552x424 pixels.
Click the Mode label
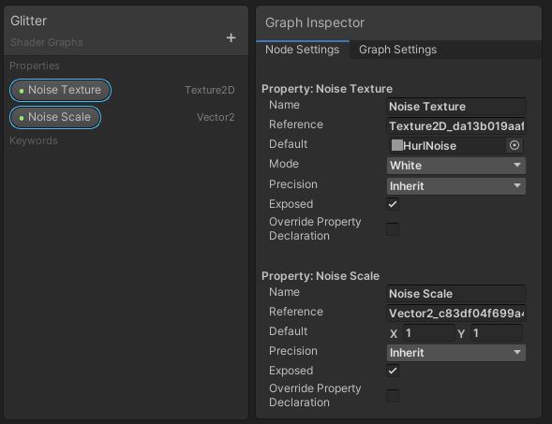click(x=284, y=164)
